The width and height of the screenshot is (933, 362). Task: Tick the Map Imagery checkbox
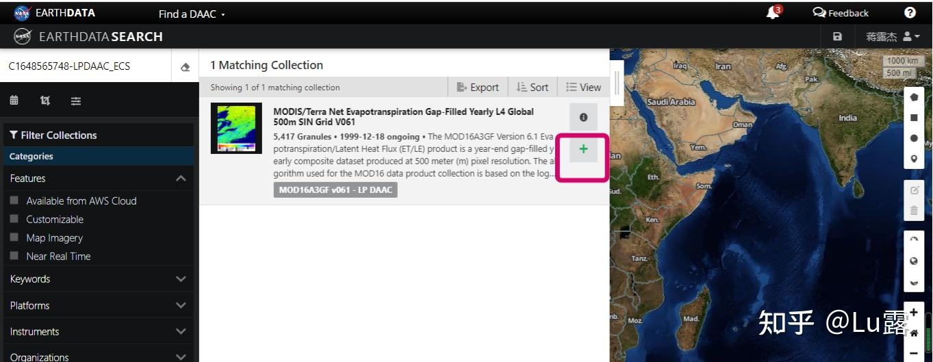14,237
